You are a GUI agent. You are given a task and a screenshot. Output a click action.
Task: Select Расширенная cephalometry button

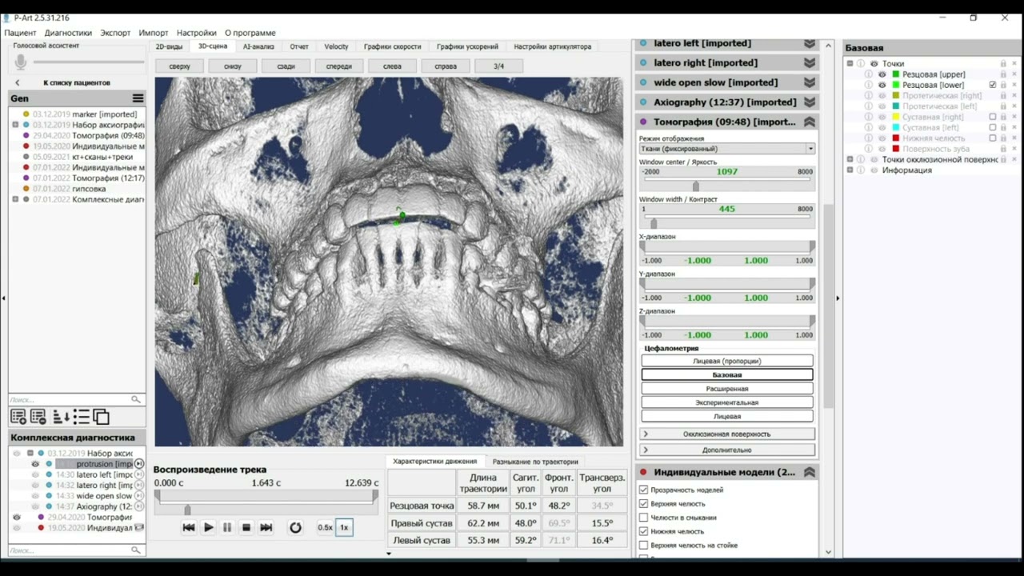(727, 389)
